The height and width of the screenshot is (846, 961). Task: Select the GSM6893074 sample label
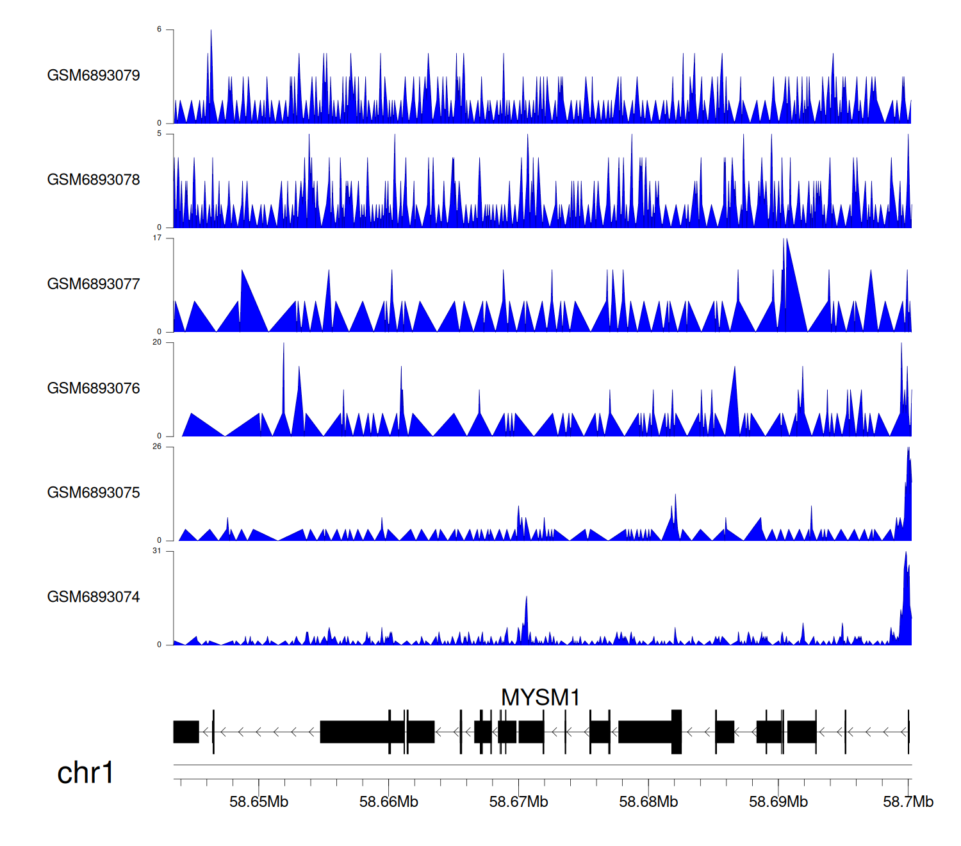tap(94, 597)
